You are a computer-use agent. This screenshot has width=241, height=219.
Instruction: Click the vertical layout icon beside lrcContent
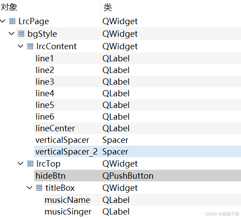[x=30, y=46]
